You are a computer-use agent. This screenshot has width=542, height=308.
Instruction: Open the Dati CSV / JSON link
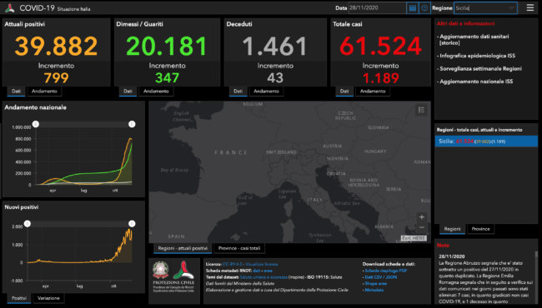(x=381, y=277)
